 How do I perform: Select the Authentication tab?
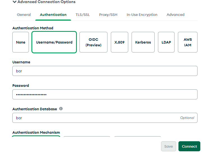point(53,15)
